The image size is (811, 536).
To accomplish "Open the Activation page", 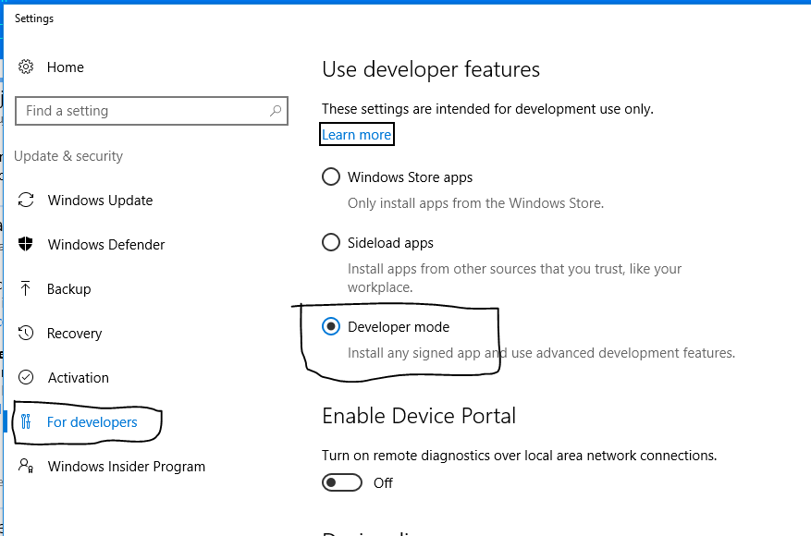I will (79, 378).
